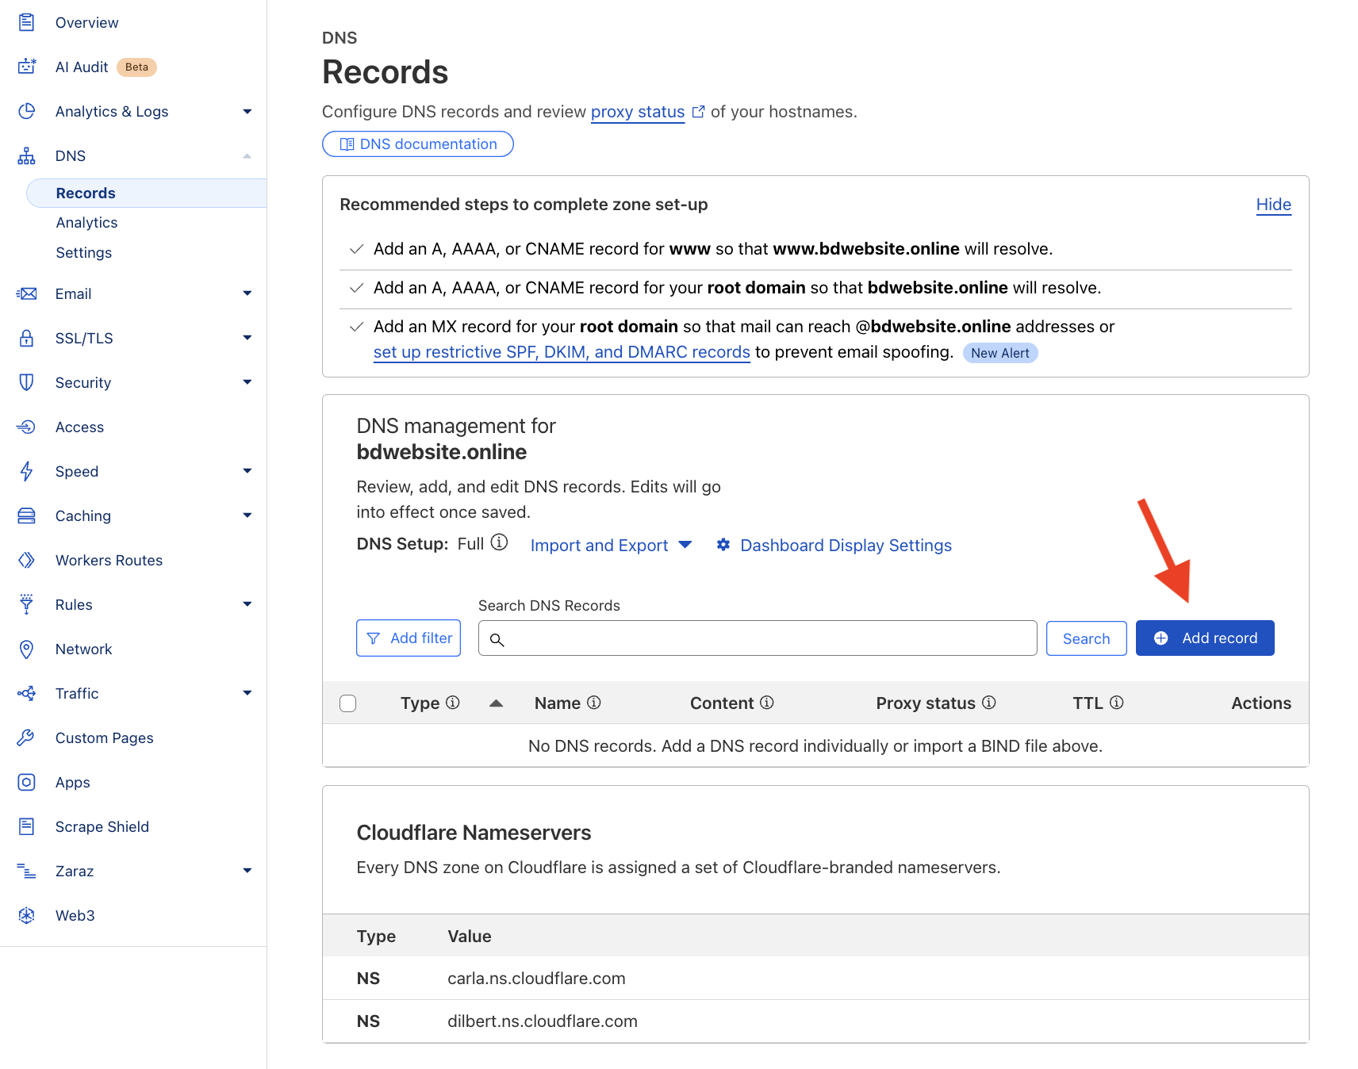
Task: Click the Proxy status info icon
Action: 989,703
